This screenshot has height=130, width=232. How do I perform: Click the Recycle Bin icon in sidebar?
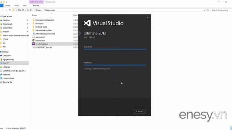tap(1, 82)
